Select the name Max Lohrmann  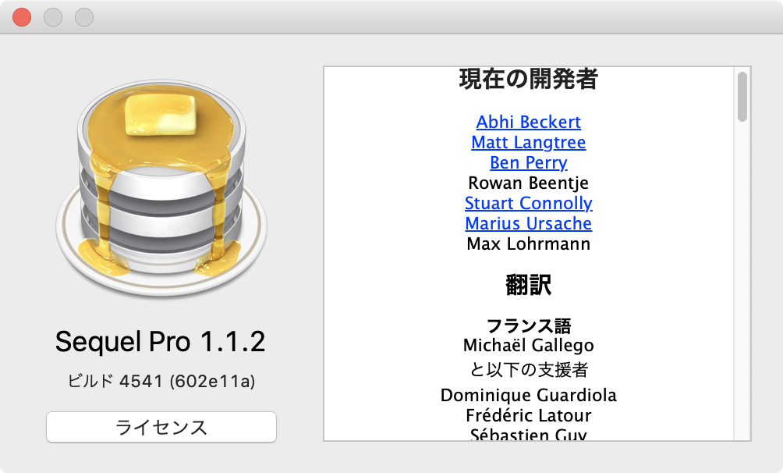528,244
